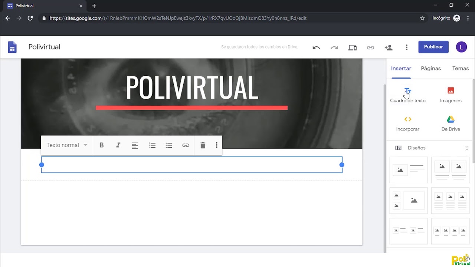Screen dimensions: 475x267
Task: Select layout with one image and text
Action: click(x=409, y=170)
